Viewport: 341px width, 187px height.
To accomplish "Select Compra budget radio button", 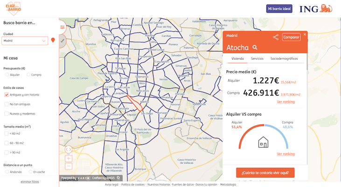I will pyautogui.click(x=28, y=75).
